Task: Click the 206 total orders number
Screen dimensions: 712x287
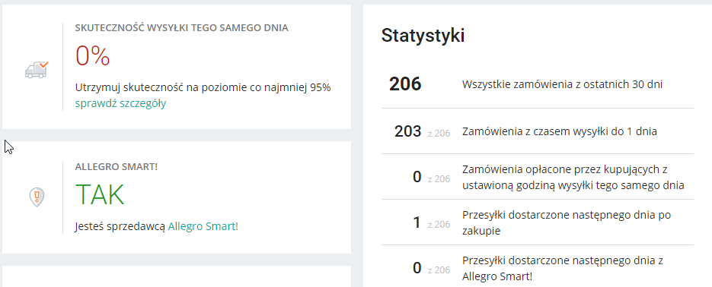Action: (x=405, y=84)
